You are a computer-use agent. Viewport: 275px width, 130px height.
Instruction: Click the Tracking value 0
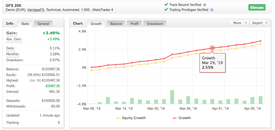coord(59,123)
